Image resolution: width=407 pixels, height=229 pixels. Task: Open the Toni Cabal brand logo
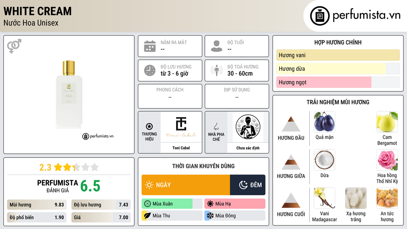[x=181, y=127]
